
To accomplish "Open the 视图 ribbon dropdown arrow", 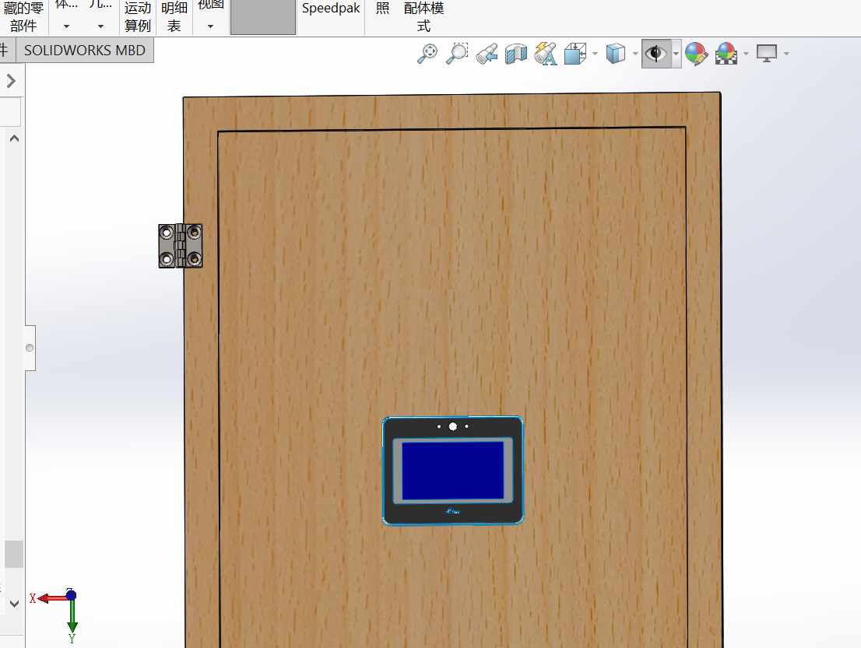I will 210,26.
